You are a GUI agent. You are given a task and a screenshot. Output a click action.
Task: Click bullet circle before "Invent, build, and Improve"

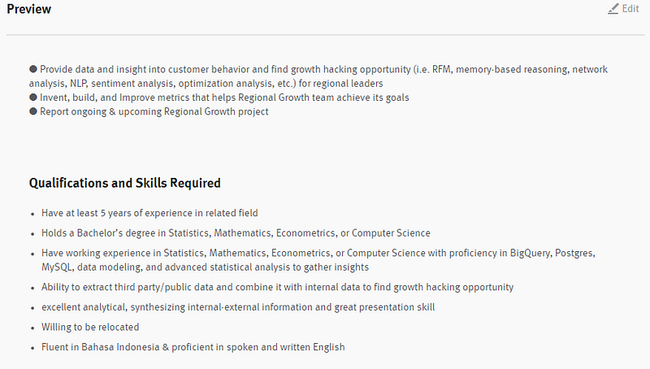coord(33,98)
